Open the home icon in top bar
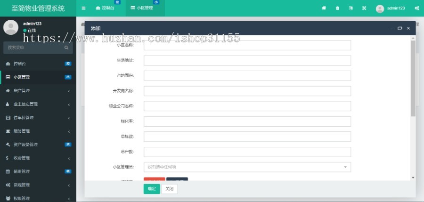The width and height of the screenshot is (424, 202). pyautogui.click(x=324, y=8)
